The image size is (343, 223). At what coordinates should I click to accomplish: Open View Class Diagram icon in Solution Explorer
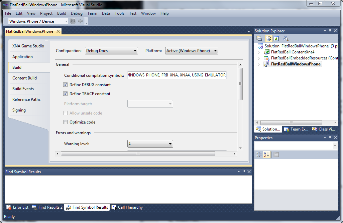[286, 38]
